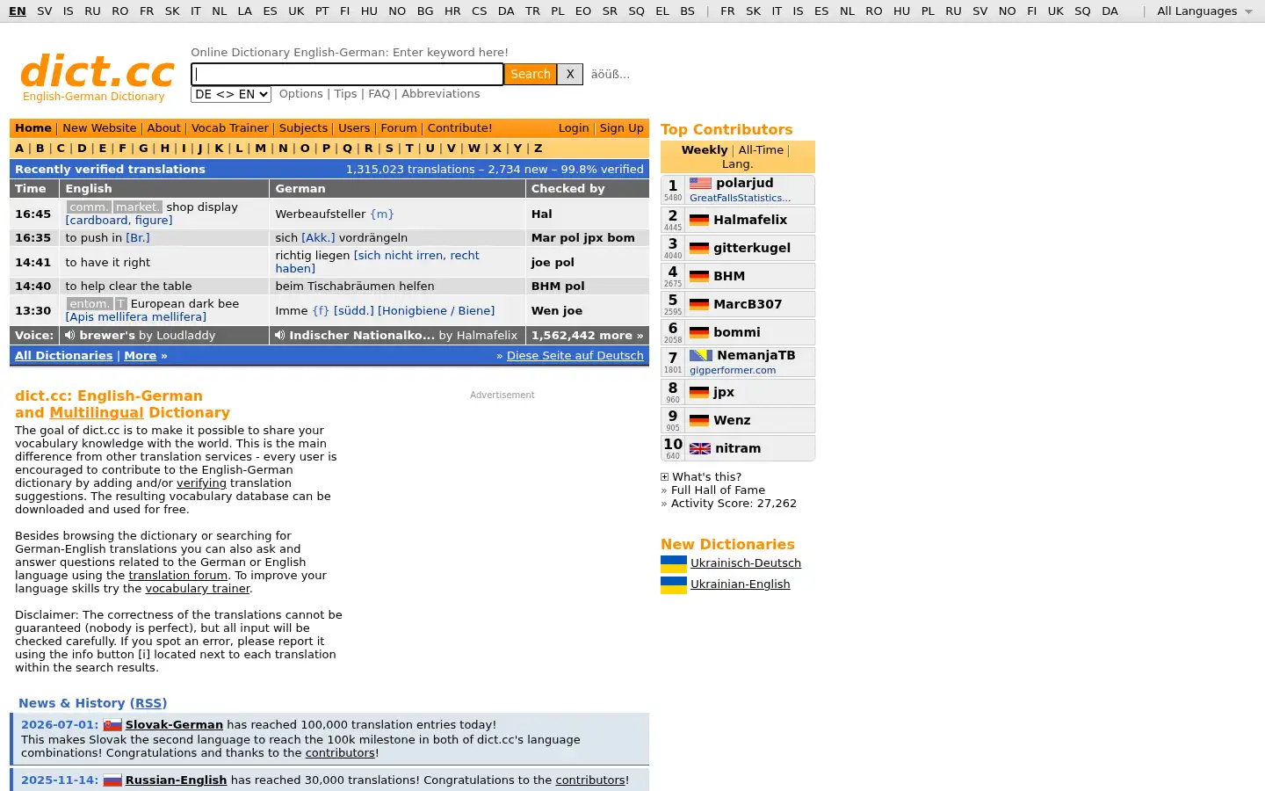Open the New Website menu item

click(99, 128)
